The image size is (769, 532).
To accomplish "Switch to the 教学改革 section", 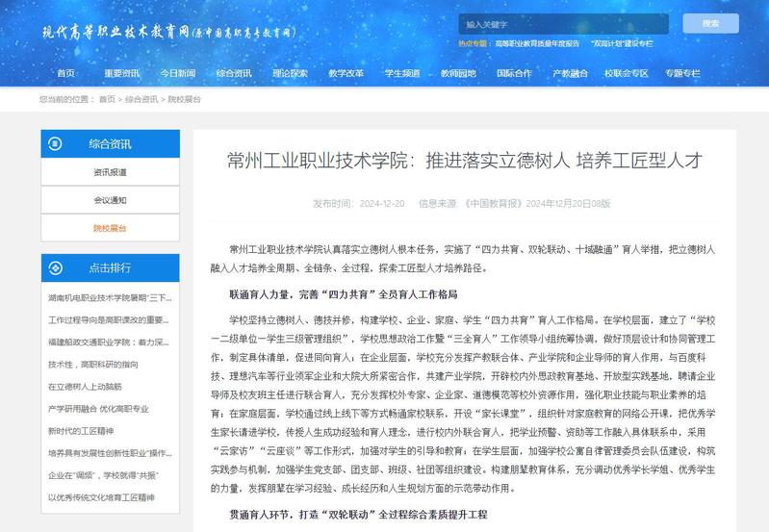I will click(x=346, y=73).
